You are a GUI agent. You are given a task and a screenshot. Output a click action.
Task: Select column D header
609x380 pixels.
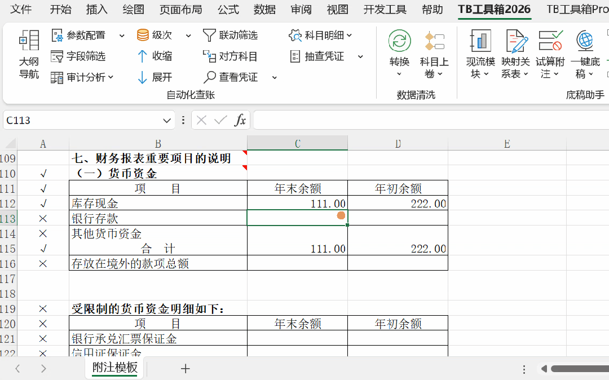click(x=398, y=144)
